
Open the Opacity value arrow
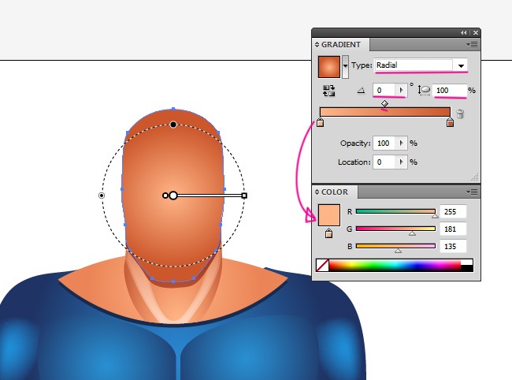pos(402,143)
